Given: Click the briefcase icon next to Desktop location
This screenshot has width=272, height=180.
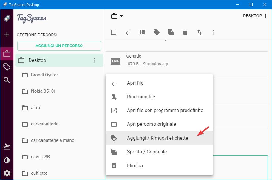Looking at the screenshot, I should coord(21,60).
